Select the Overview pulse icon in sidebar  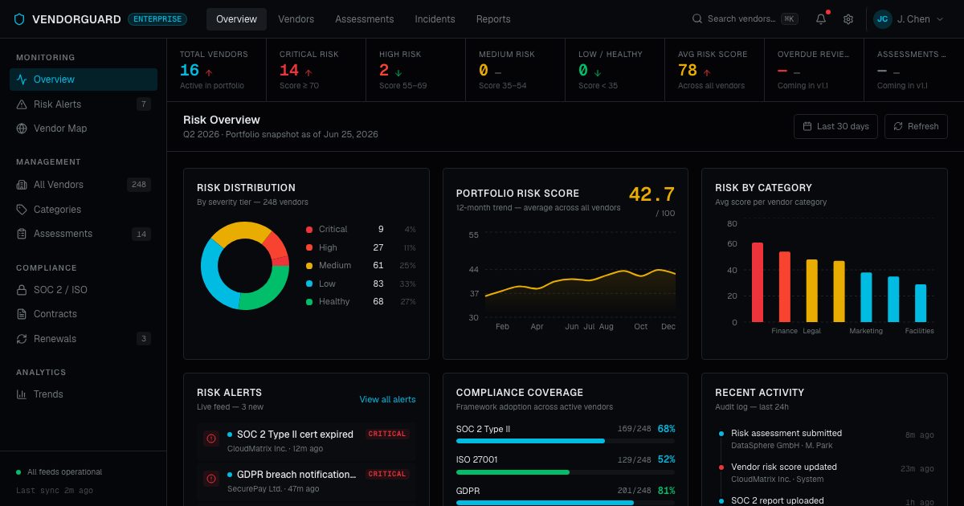pyautogui.click(x=22, y=80)
